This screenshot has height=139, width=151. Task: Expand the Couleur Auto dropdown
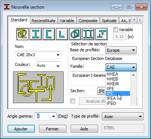[x=48, y=66]
